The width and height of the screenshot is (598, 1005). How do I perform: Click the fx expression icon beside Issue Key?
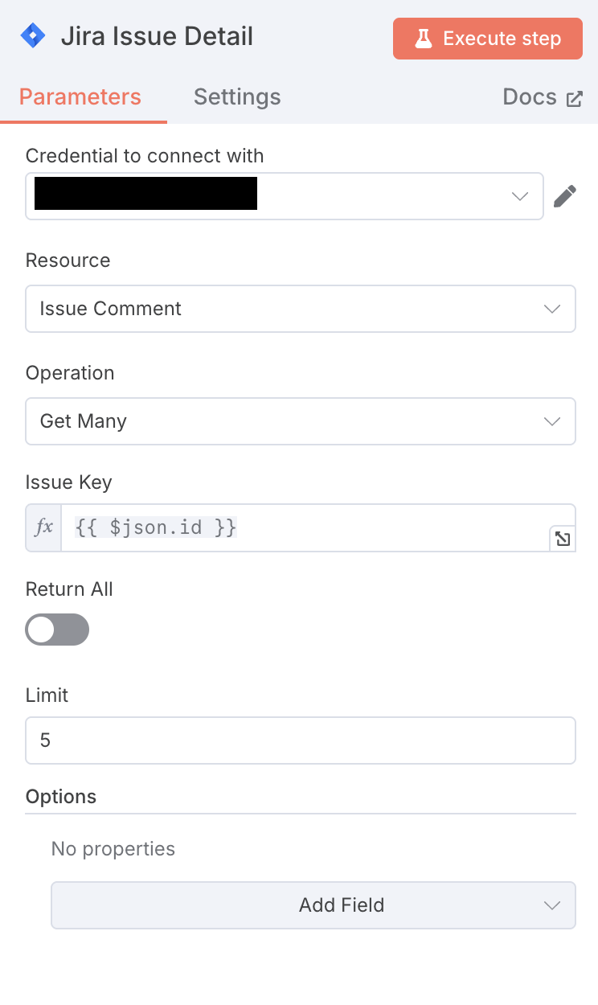43,527
